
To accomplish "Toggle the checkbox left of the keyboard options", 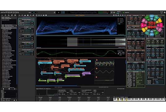I will coord(114,97).
